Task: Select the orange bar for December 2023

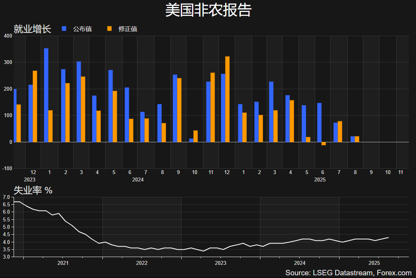Action: (x=35, y=106)
